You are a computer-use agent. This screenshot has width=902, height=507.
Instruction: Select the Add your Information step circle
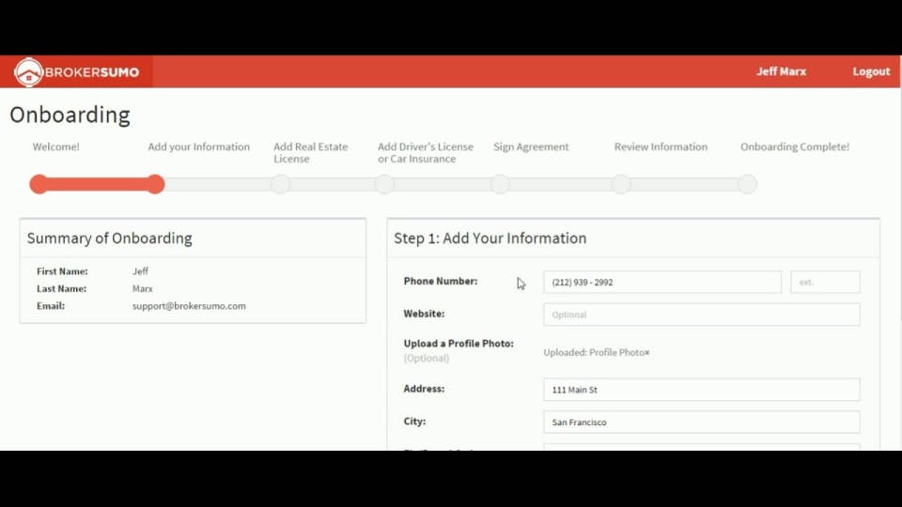155,184
